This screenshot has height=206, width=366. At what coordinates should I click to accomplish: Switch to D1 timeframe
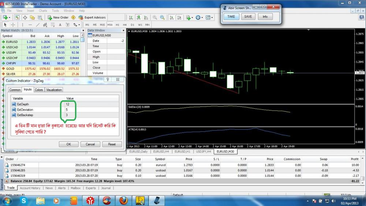(132, 25)
